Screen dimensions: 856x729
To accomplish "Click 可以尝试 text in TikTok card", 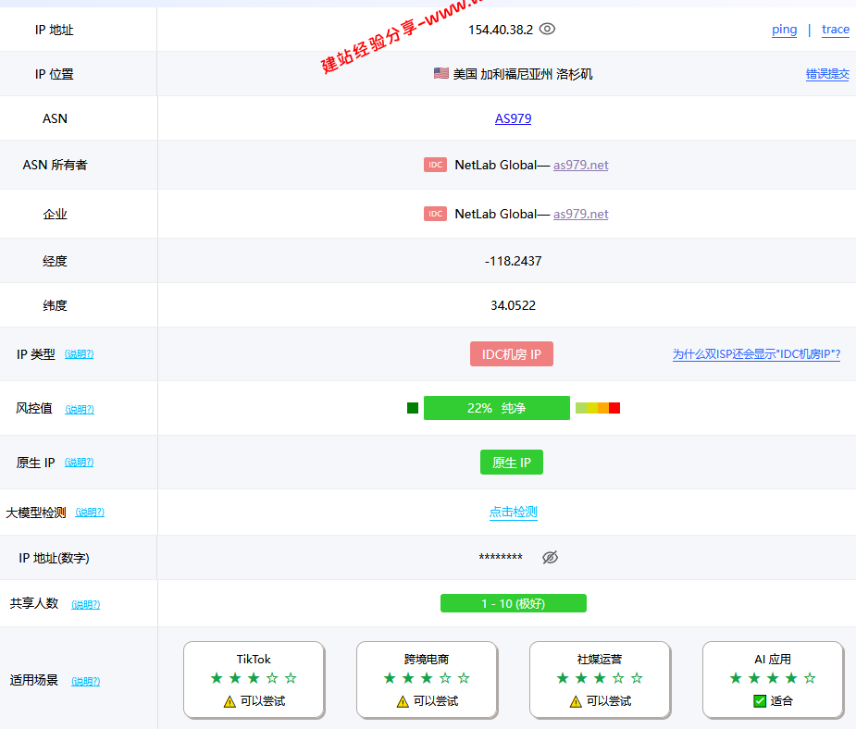I will tap(263, 701).
